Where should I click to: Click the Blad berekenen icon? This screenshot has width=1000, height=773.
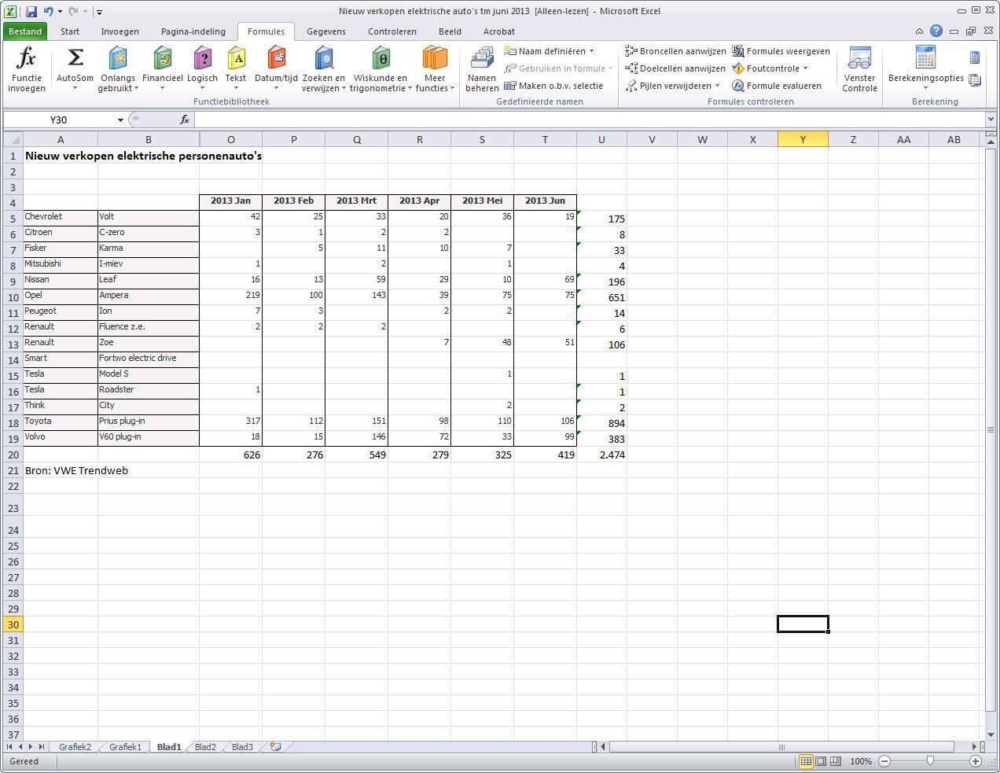coord(975,80)
